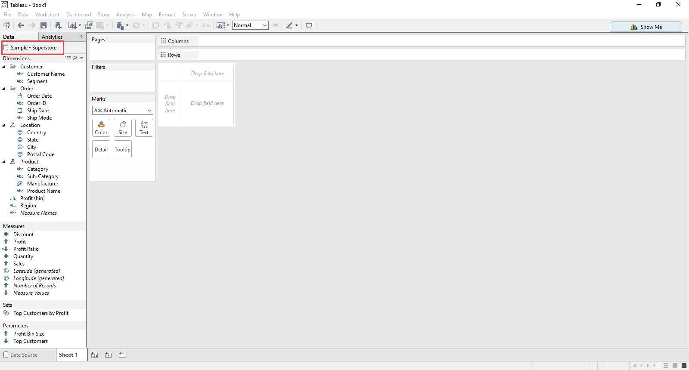Select the Order Date dimension
The height and width of the screenshot is (370, 689).
click(39, 96)
